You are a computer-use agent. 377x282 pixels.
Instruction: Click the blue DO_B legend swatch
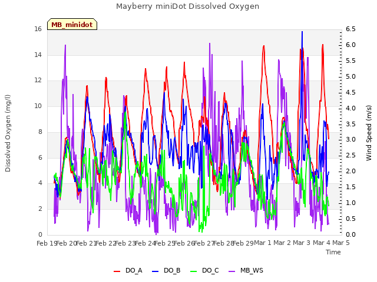click(156, 271)
